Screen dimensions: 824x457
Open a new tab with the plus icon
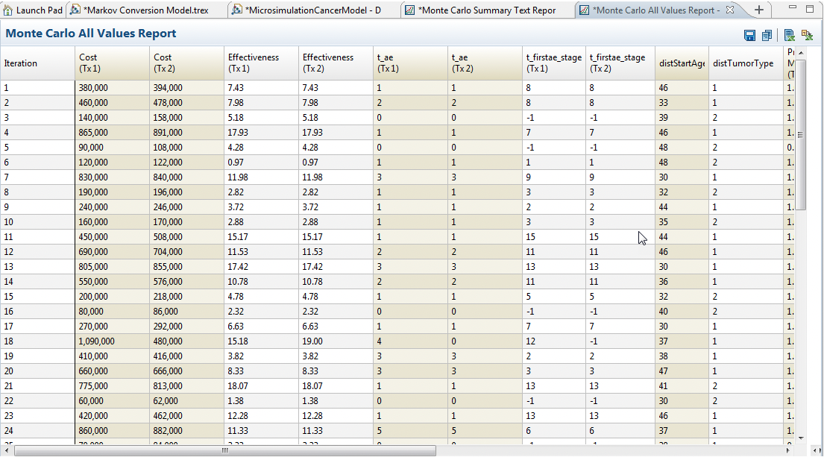pyautogui.click(x=759, y=10)
